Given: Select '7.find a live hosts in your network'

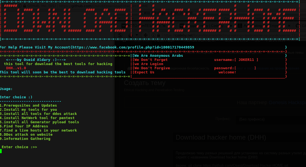Looking at the screenshot, I should coord(38,130).
